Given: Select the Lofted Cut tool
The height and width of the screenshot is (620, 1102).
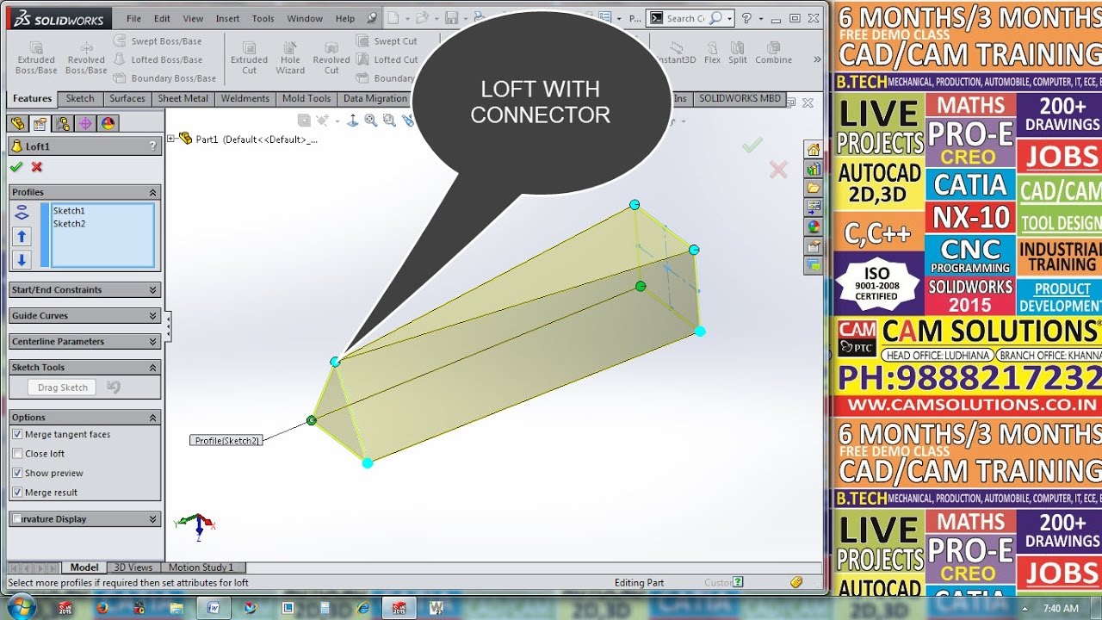Looking at the screenshot, I should (387, 59).
